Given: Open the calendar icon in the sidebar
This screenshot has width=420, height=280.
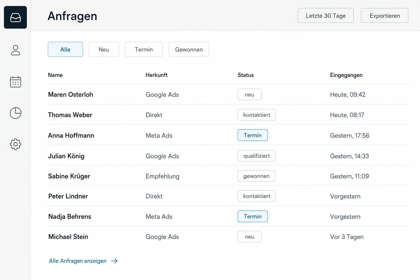Looking at the screenshot, I should click(x=15, y=82).
